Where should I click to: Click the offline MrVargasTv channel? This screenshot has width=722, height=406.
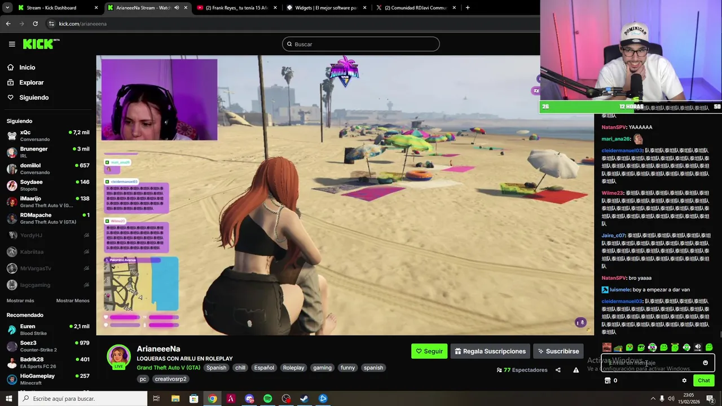pyautogui.click(x=48, y=268)
